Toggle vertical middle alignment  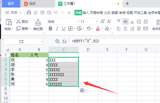(x=125, y=21)
